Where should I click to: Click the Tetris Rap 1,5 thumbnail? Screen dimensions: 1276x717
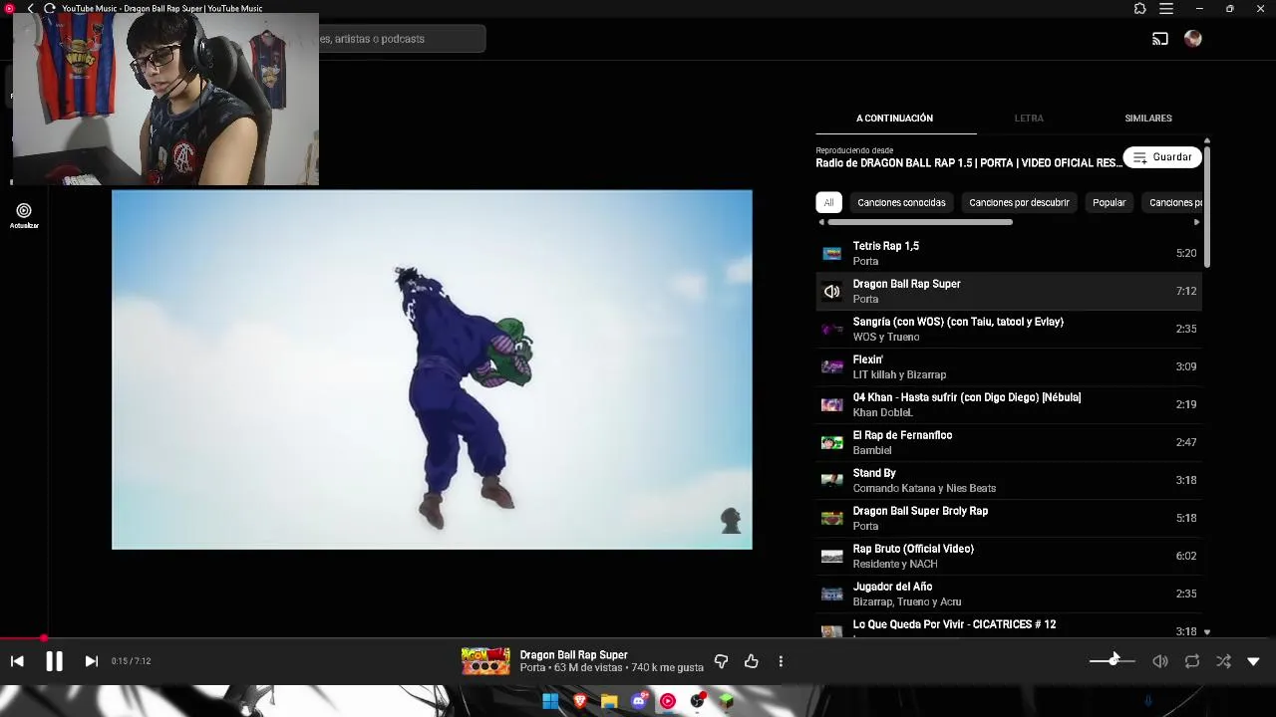pos(831,253)
